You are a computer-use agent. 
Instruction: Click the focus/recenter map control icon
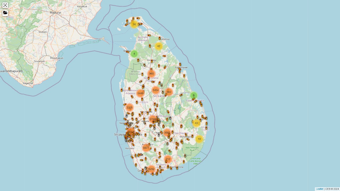[5, 5]
